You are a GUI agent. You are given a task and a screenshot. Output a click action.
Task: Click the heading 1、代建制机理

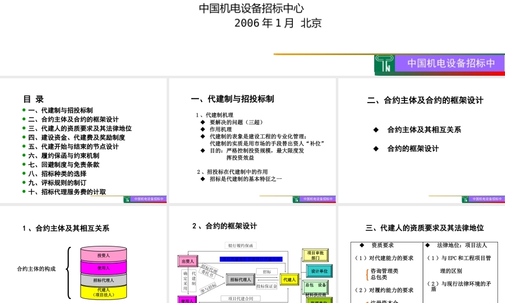point(215,115)
